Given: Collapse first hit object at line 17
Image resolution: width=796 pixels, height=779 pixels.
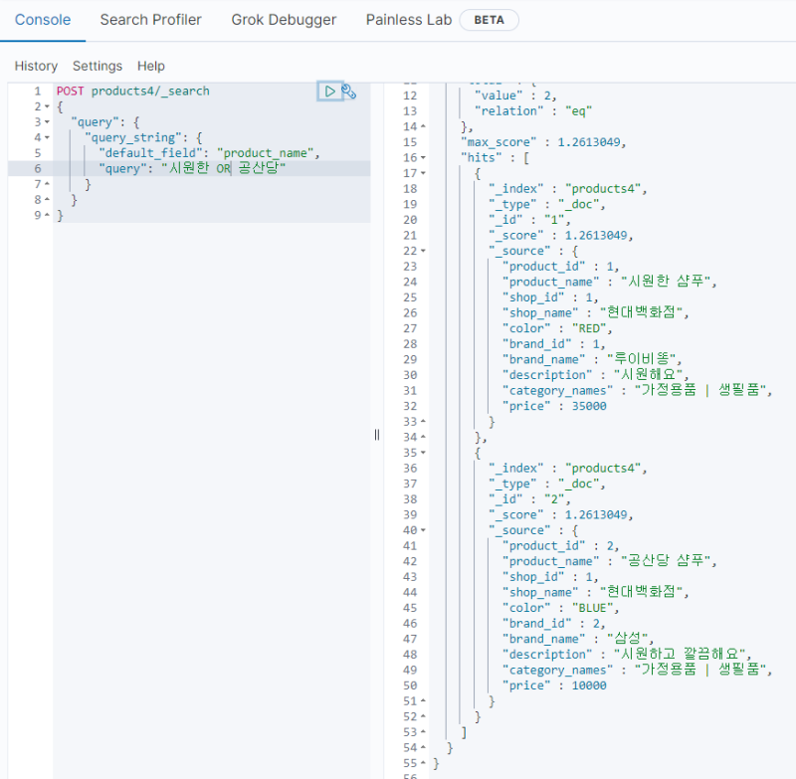Looking at the screenshot, I should click(424, 173).
